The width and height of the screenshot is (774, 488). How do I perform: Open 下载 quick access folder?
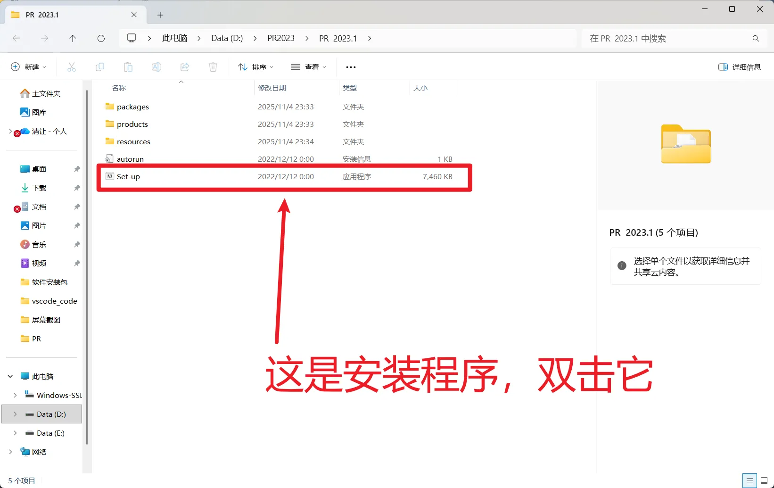coord(33,188)
